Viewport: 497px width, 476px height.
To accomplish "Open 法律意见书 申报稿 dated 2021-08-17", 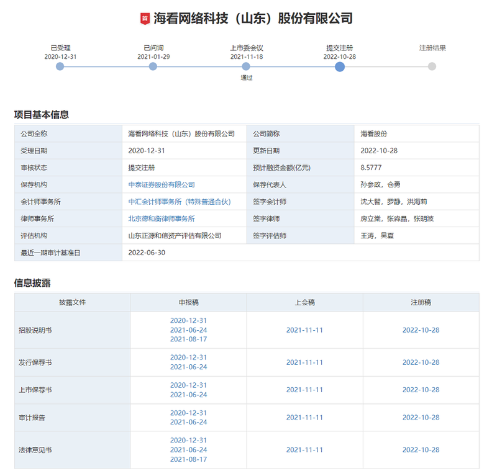I will coord(189,459).
